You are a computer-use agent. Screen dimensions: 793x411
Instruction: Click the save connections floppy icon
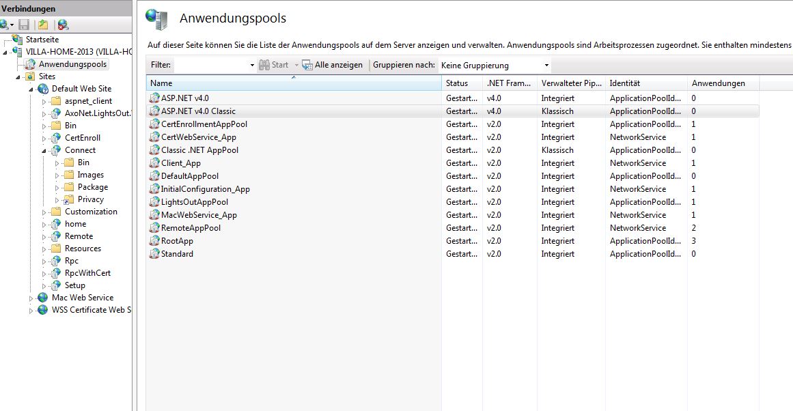[24, 25]
